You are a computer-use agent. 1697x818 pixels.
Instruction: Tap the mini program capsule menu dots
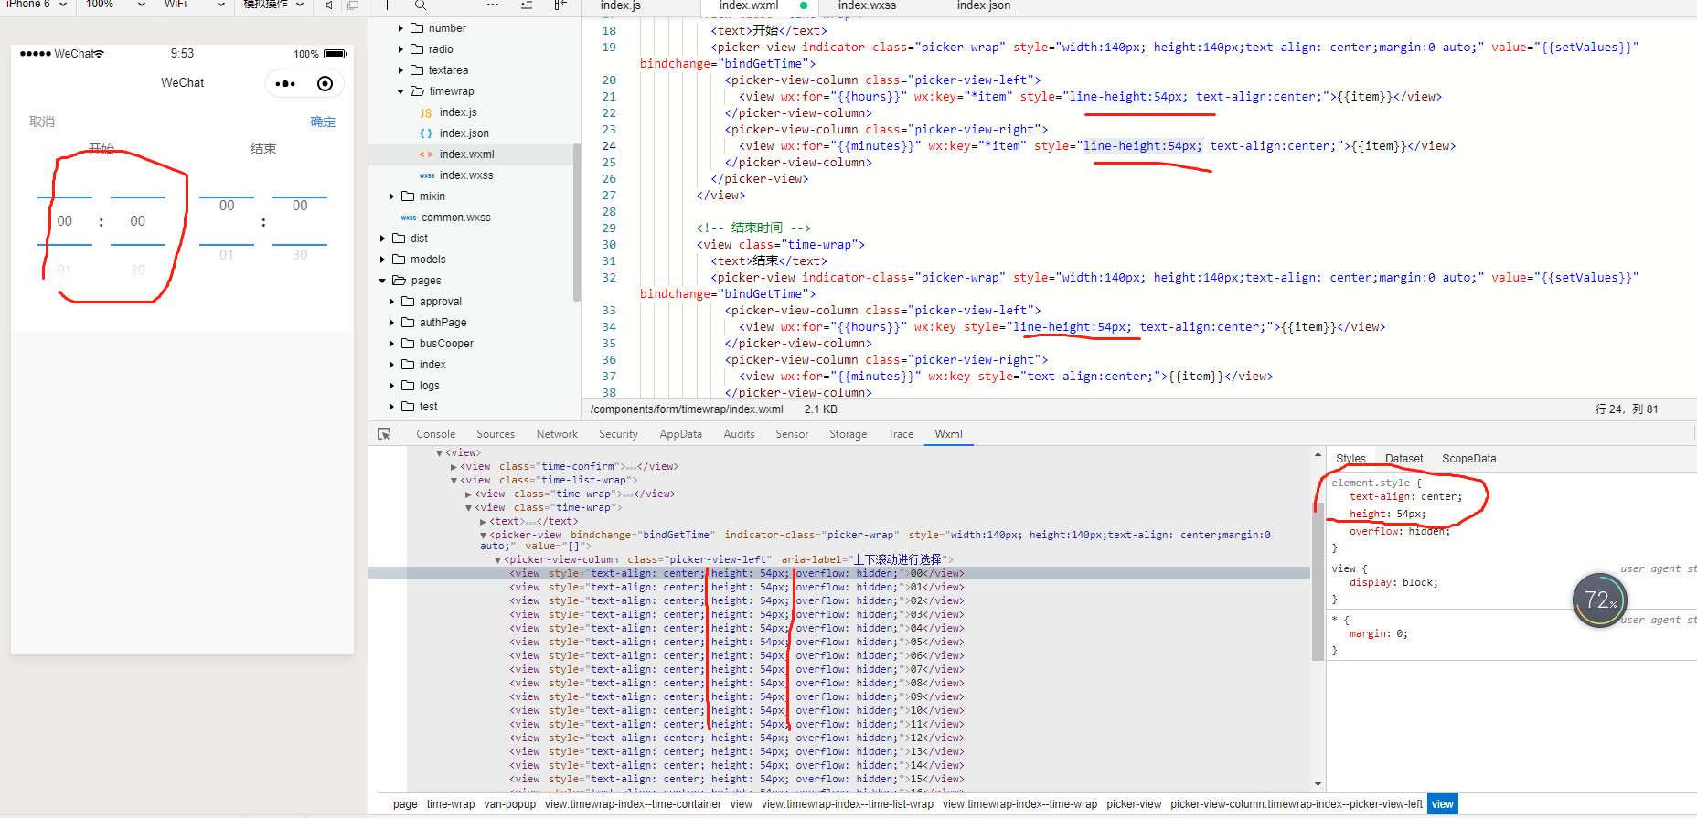pos(285,84)
